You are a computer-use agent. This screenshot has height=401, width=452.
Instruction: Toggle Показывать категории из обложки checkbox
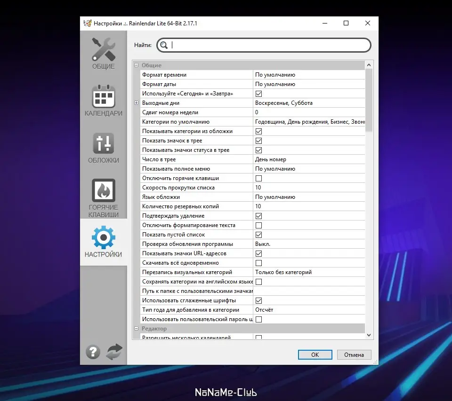[x=258, y=131]
